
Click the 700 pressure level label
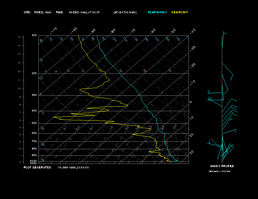tap(34, 141)
